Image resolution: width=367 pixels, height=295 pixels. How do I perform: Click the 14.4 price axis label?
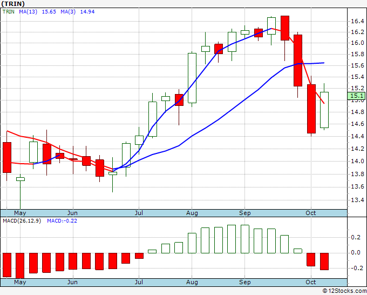pos(357,136)
